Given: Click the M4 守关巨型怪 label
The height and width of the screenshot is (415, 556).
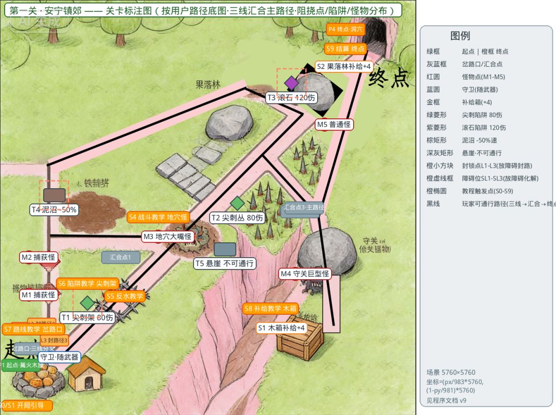Looking at the screenshot, I should [305, 274].
